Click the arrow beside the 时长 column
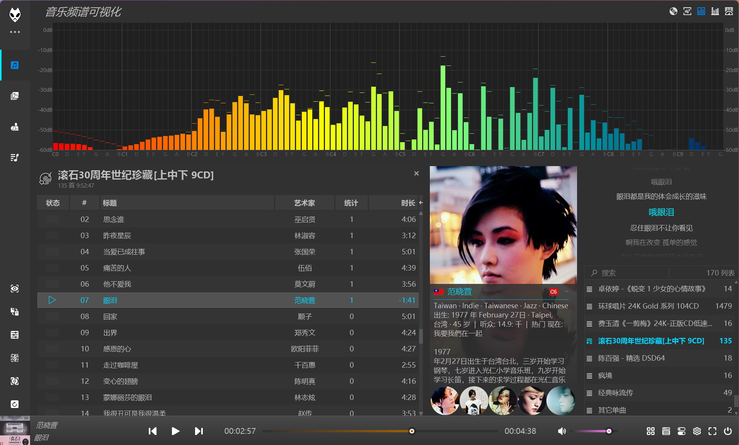The height and width of the screenshot is (445, 739). pos(421,203)
